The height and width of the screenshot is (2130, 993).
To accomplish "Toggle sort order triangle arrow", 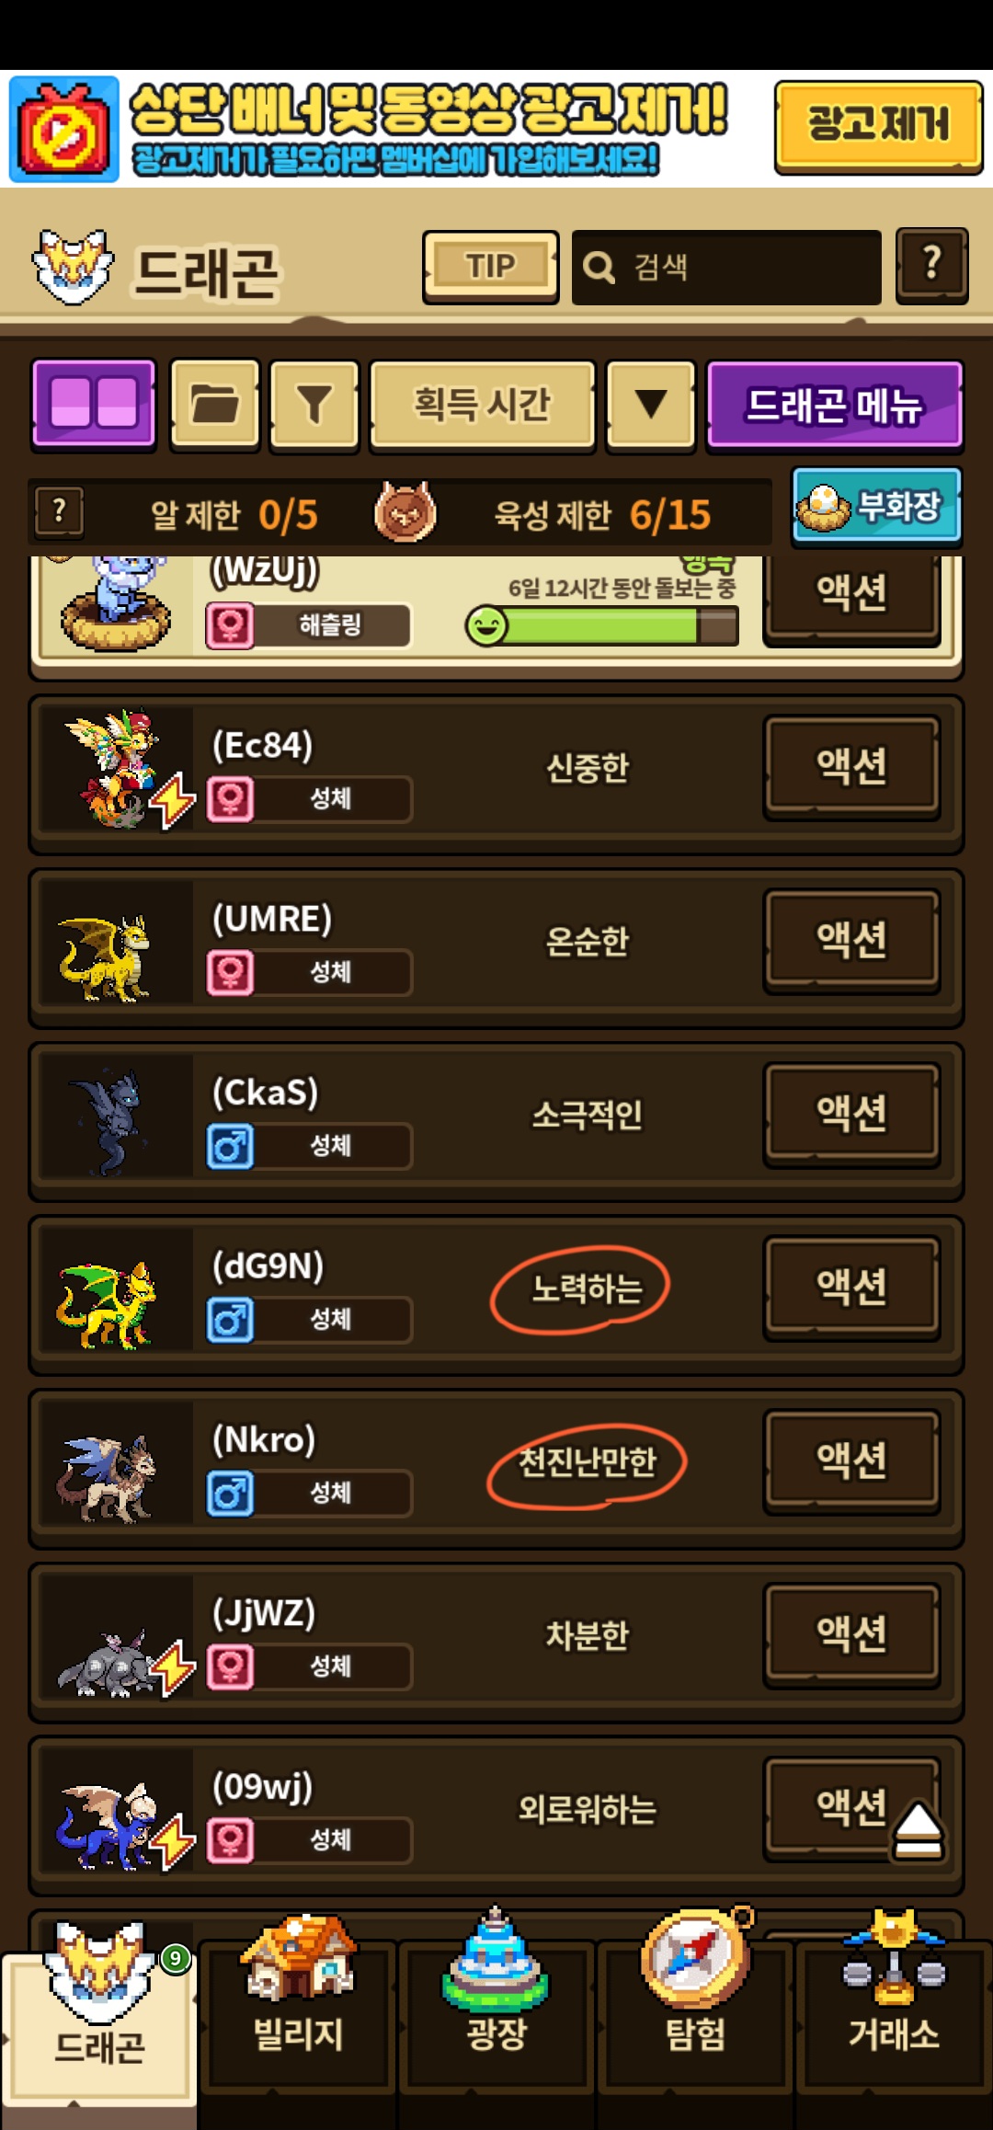I will pyautogui.click(x=651, y=405).
